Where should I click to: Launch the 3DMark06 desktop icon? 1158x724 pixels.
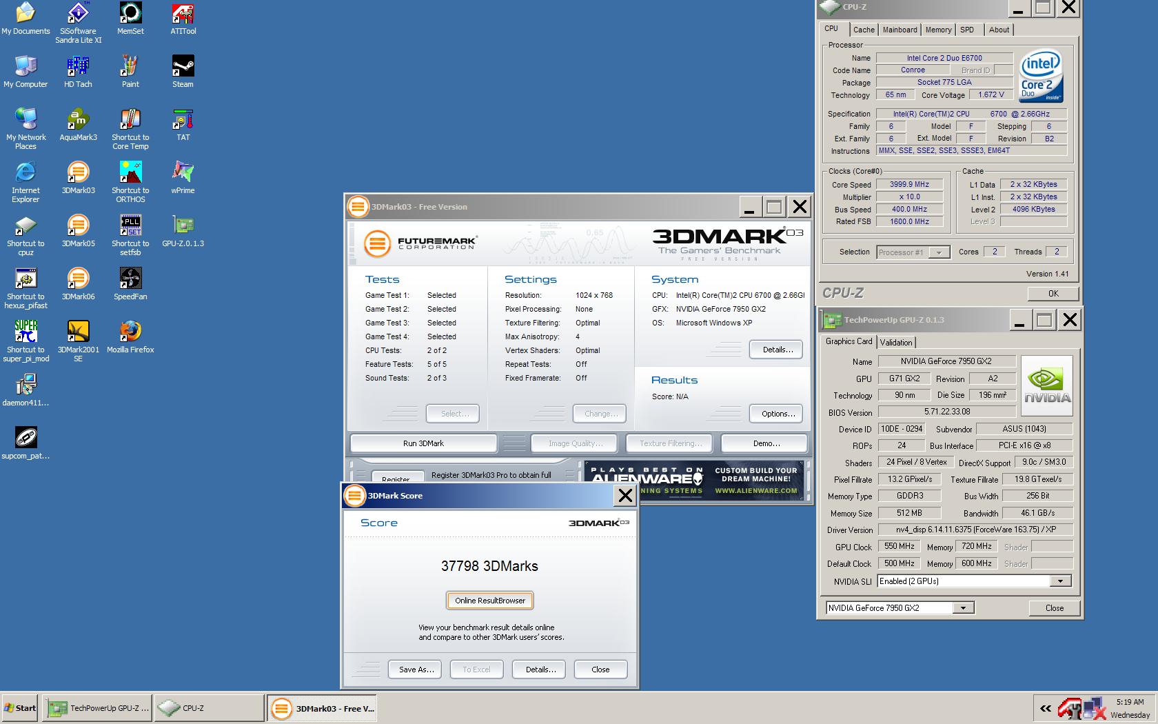(x=78, y=284)
